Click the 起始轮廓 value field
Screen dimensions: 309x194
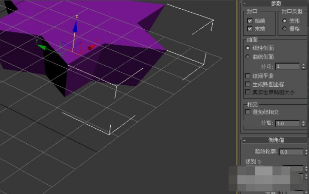291,152
